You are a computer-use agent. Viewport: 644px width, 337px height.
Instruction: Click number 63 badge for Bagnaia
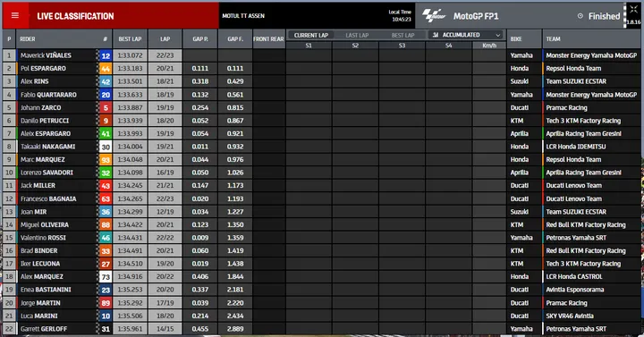point(106,198)
